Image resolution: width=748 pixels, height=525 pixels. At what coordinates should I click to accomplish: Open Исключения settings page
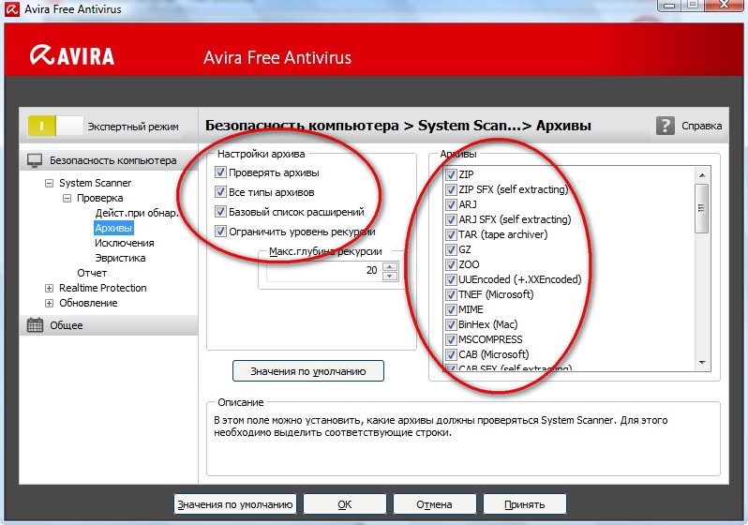[124, 243]
